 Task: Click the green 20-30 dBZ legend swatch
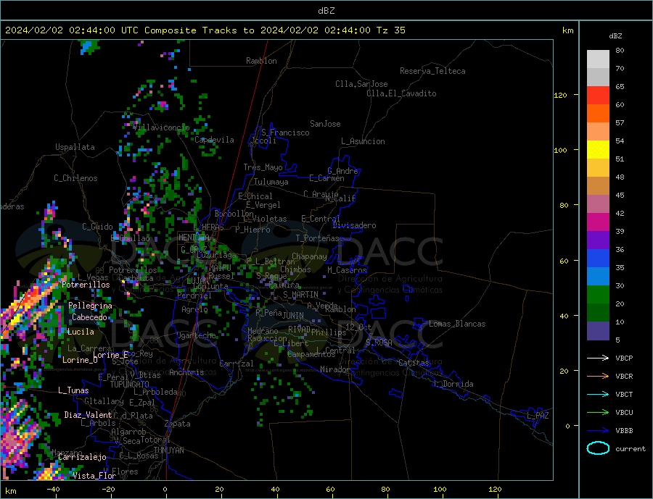tap(598, 295)
